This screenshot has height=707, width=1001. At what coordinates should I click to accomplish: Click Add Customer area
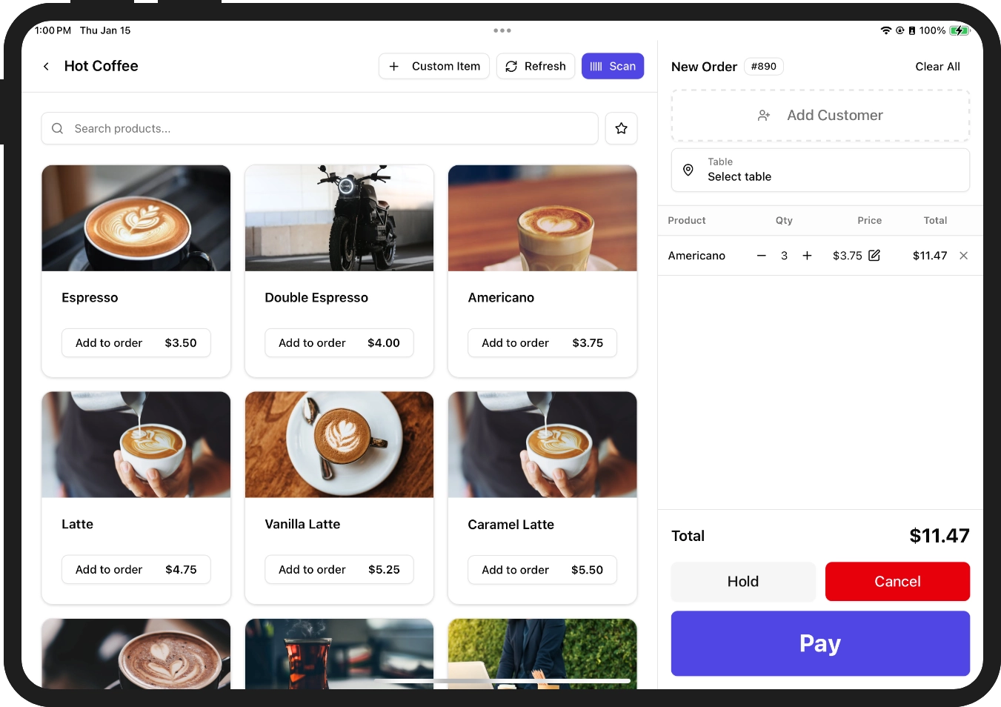pos(819,116)
